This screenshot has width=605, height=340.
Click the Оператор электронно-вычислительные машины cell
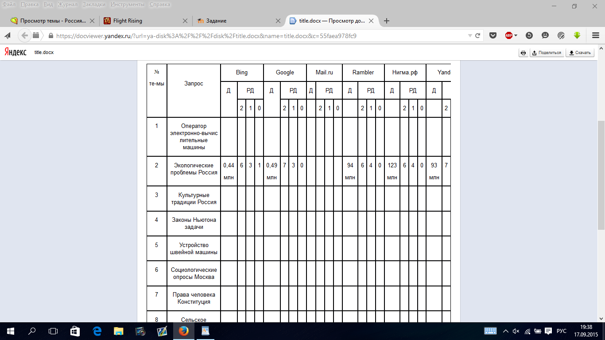194,136
